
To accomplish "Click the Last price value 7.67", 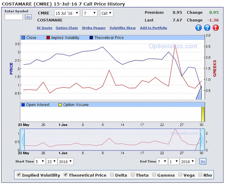I will 177,20.
